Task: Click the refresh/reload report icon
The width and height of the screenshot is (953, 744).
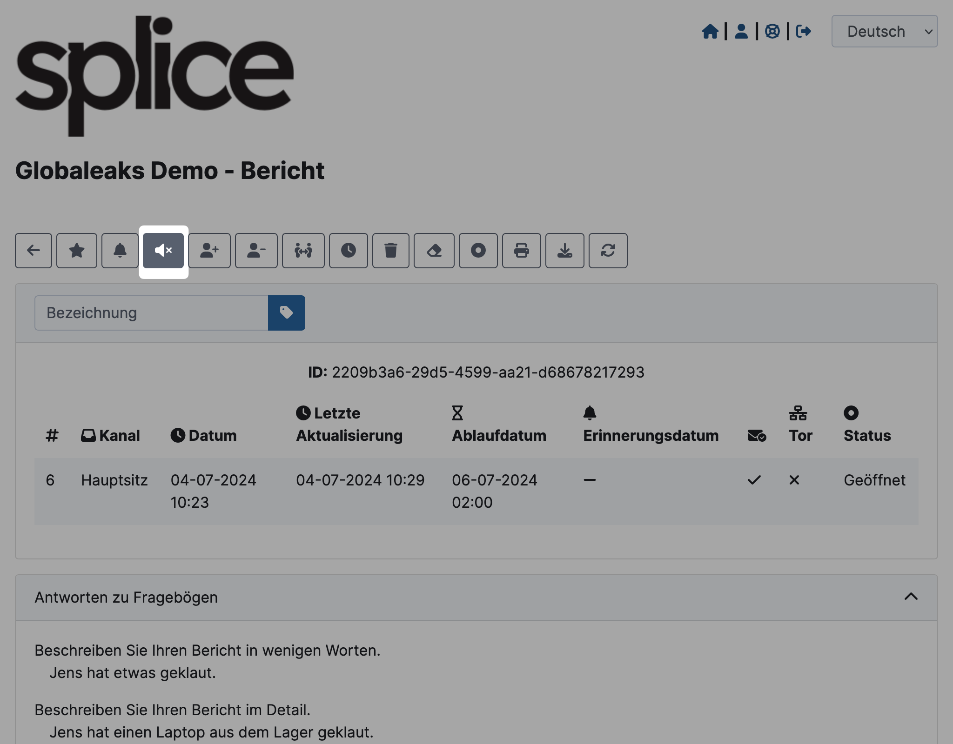Action: coord(608,250)
